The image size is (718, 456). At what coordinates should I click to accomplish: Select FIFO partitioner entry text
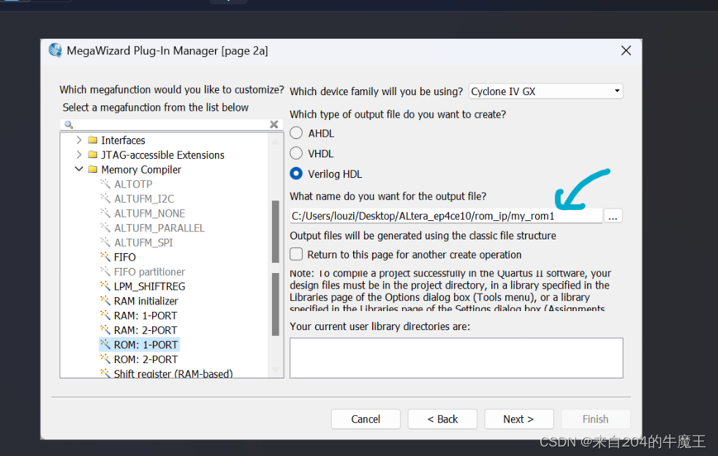click(149, 272)
